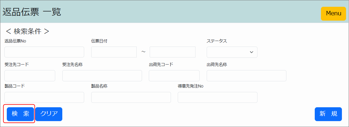
Task: Click the 返品伝票 一覧 page title
Action: pyautogui.click(x=32, y=12)
